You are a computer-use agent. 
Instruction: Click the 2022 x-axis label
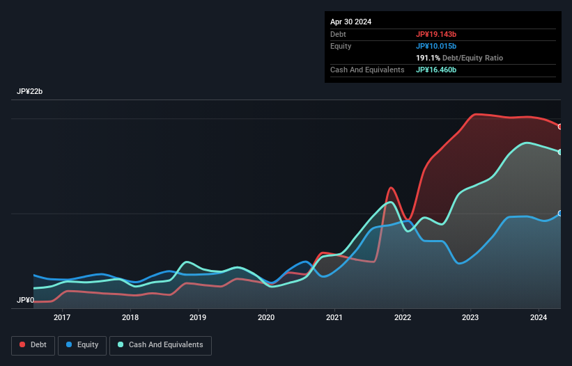[403, 317]
